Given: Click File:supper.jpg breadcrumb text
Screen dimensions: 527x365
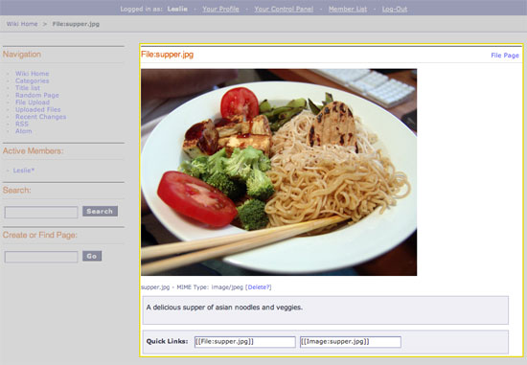Looking at the screenshot, I should coord(76,24).
